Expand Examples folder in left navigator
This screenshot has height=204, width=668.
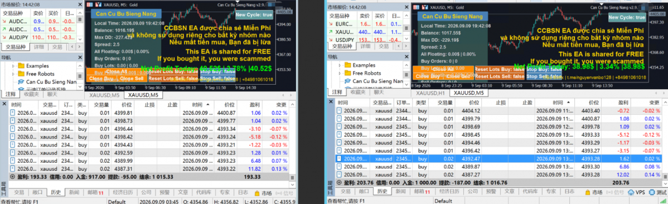click(x=13, y=66)
